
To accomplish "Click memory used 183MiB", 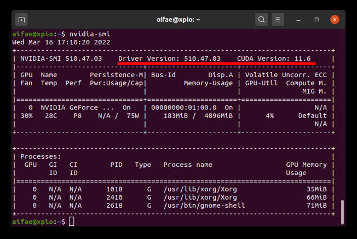I will pos(176,116).
